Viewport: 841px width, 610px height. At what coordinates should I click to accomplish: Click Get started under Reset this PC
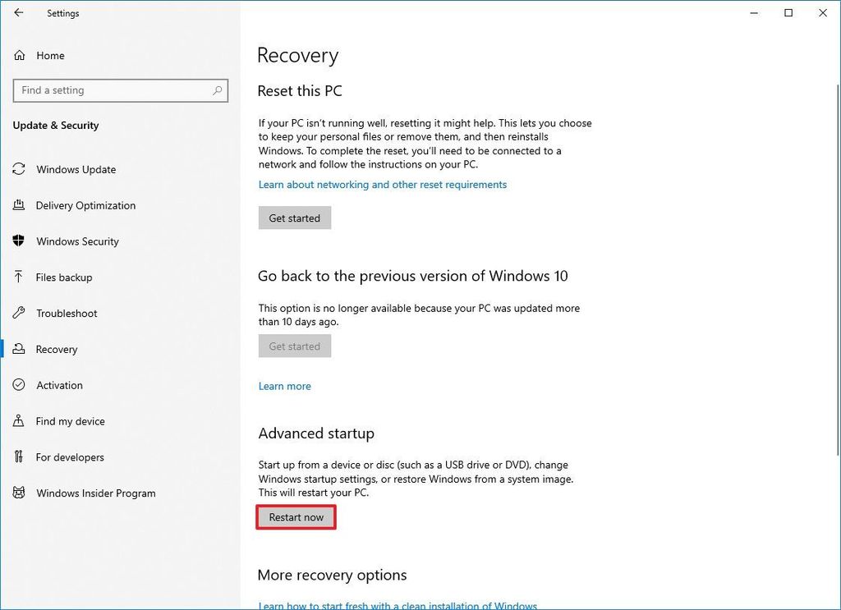coord(294,218)
